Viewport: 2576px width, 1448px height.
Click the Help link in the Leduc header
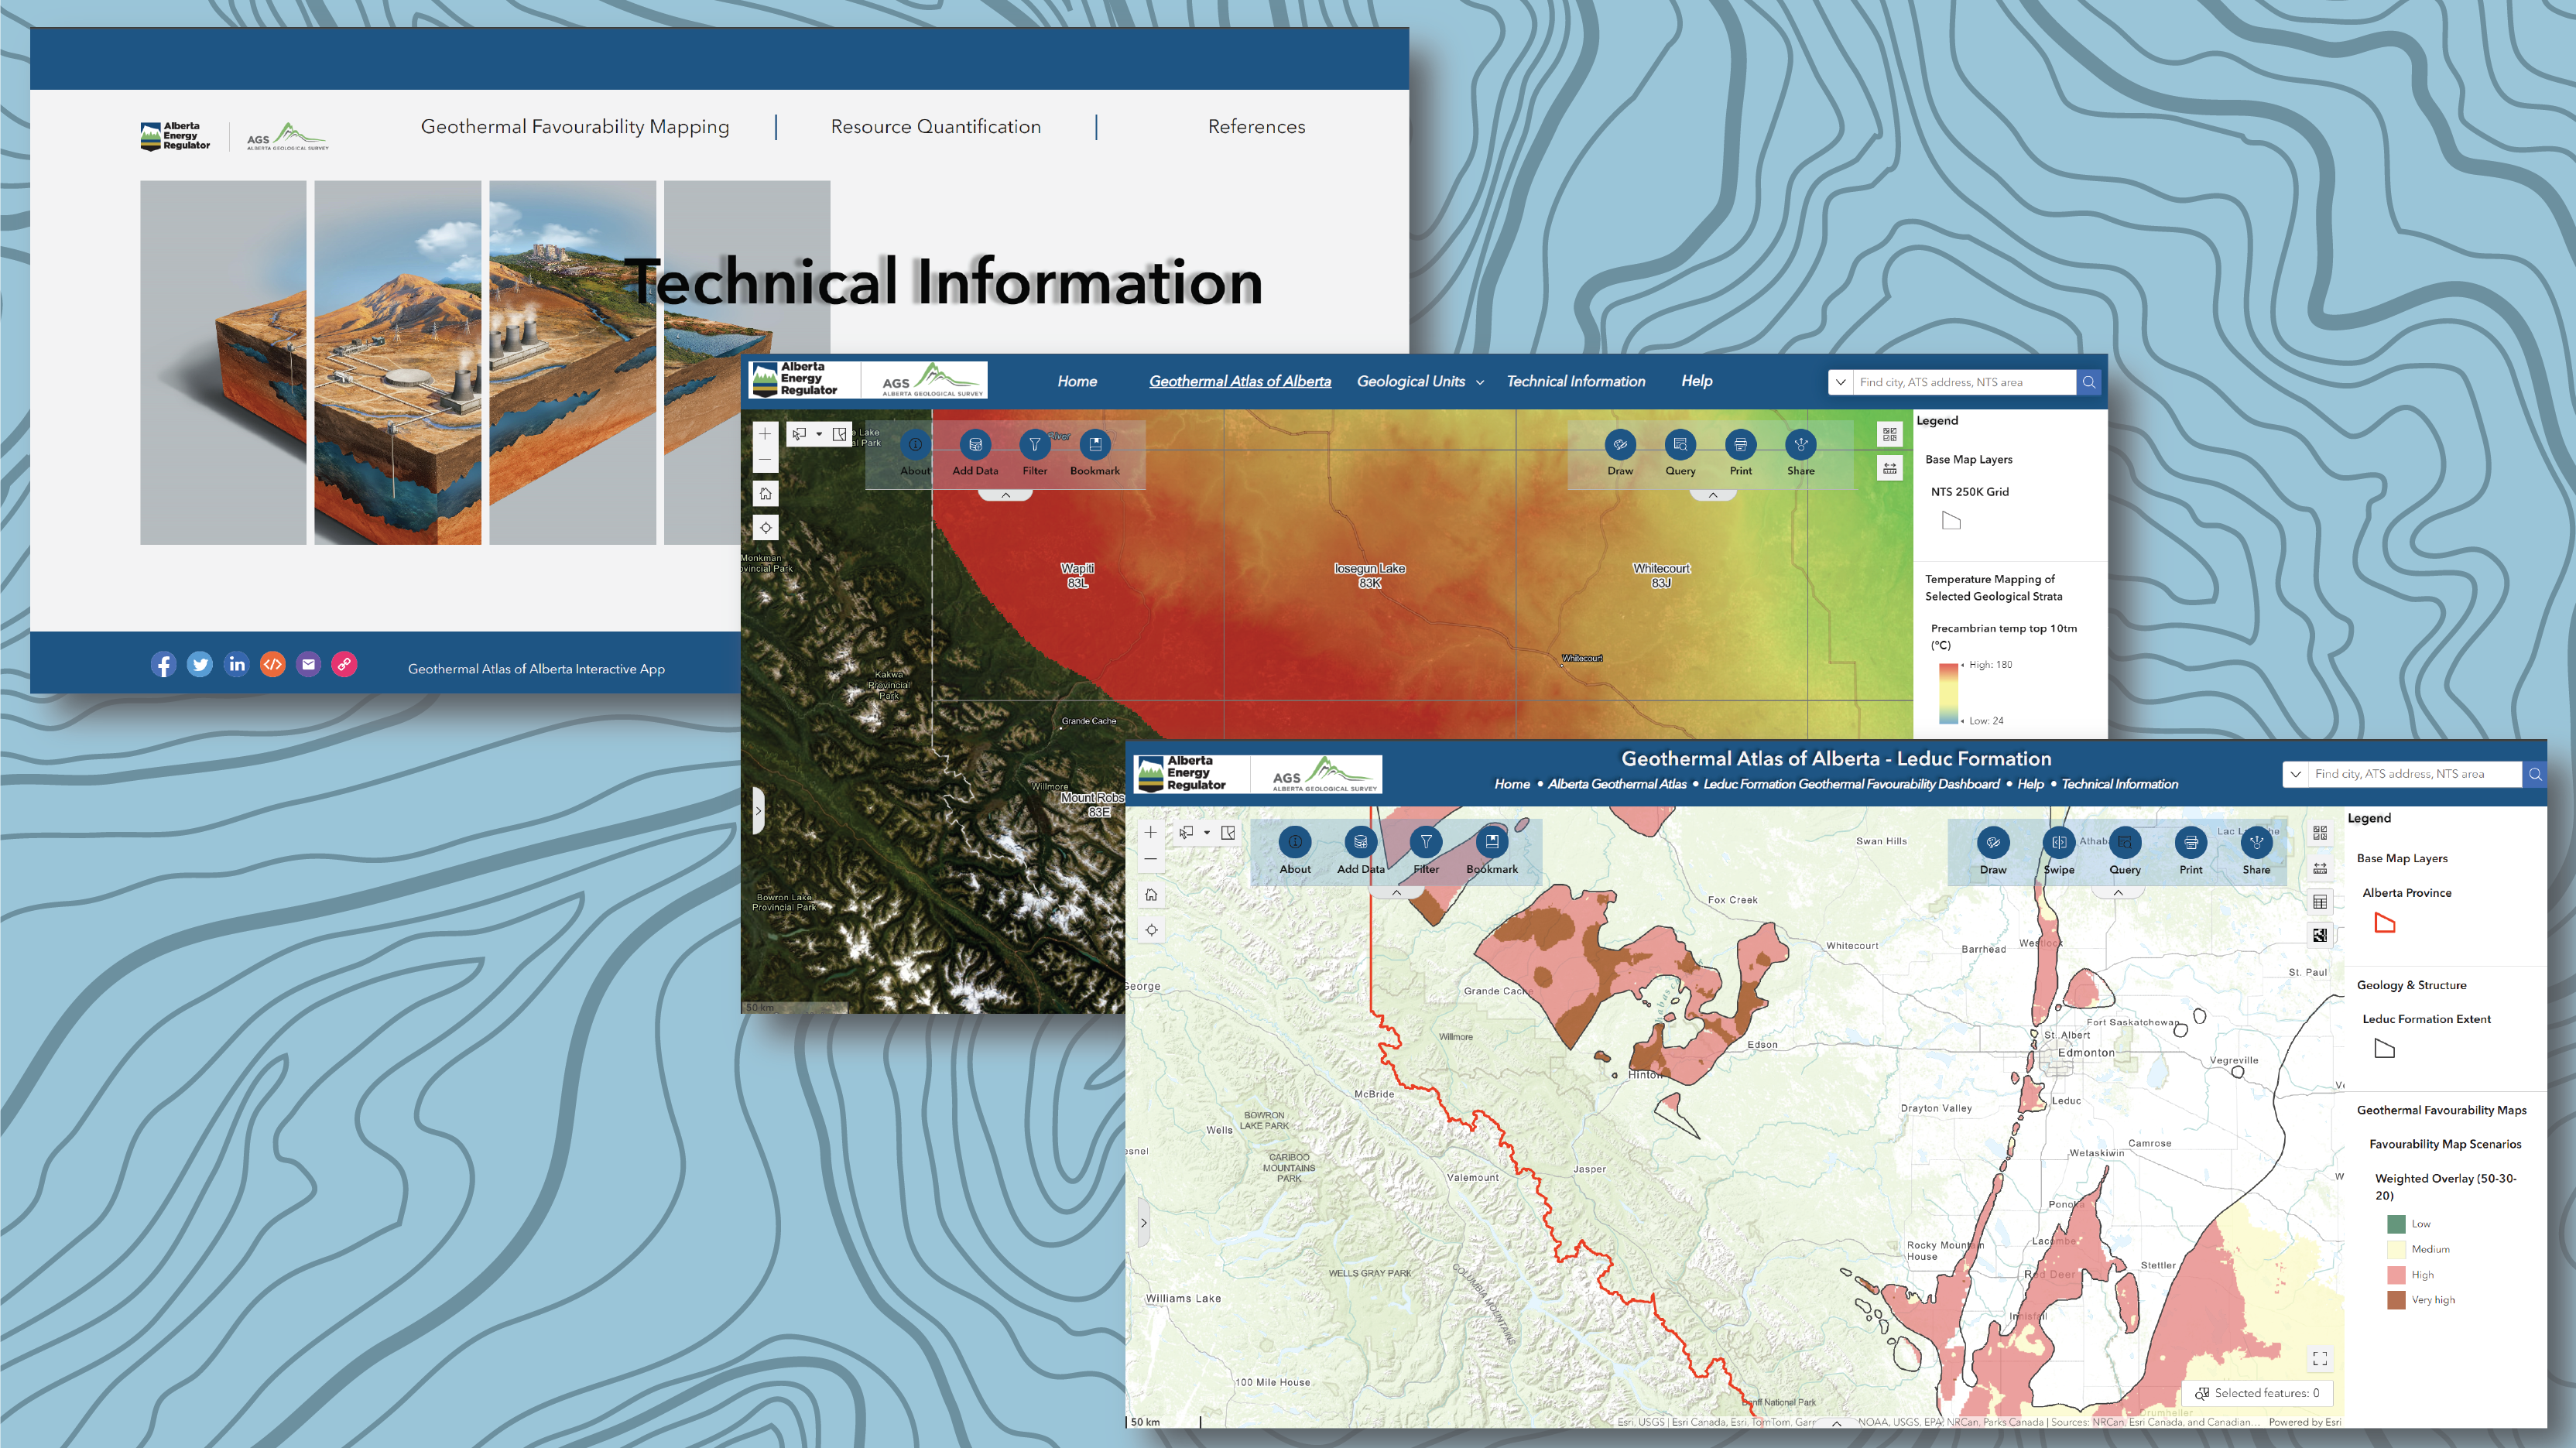[2030, 784]
